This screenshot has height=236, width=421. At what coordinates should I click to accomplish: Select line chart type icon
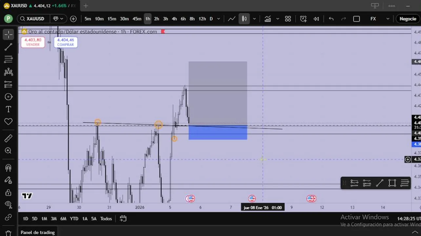[x=231, y=19]
